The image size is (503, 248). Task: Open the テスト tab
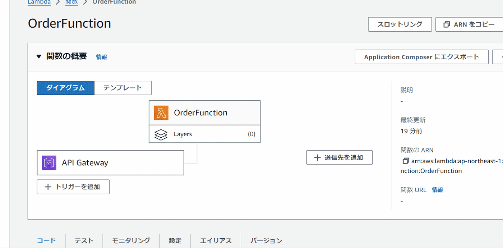(84, 241)
